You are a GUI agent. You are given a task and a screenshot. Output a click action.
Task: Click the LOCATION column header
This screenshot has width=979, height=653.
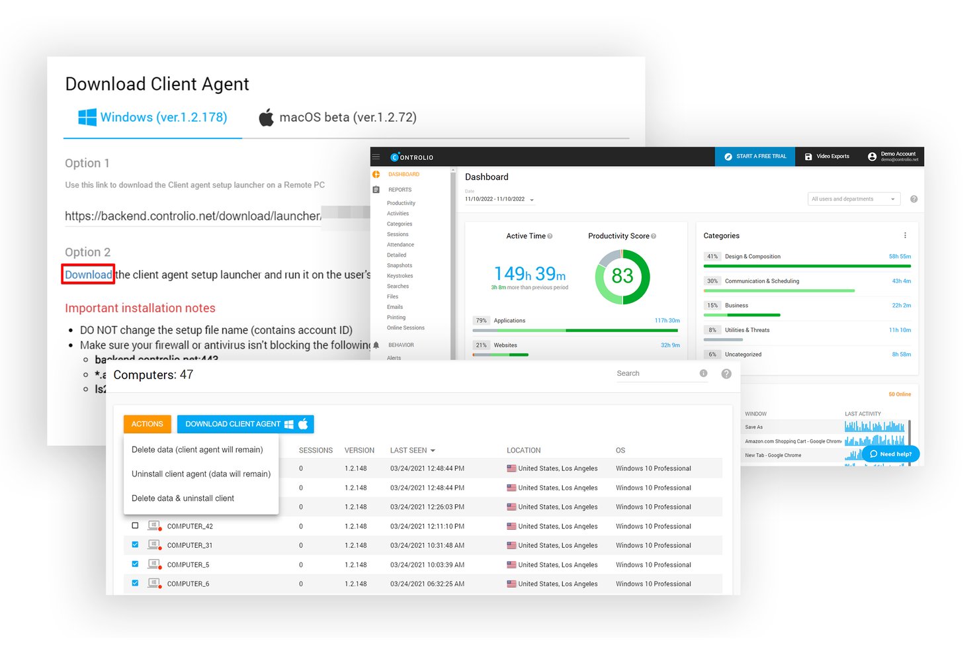point(523,451)
